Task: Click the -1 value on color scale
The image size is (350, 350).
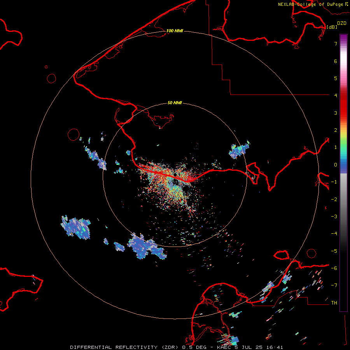Action: (334, 182)
